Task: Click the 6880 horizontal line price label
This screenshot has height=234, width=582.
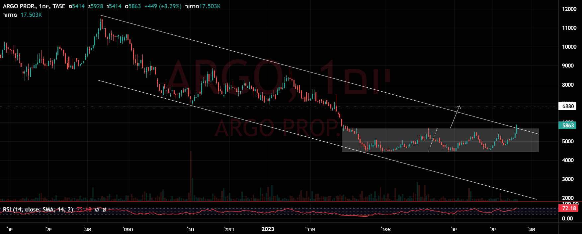Action: [568, 106]
